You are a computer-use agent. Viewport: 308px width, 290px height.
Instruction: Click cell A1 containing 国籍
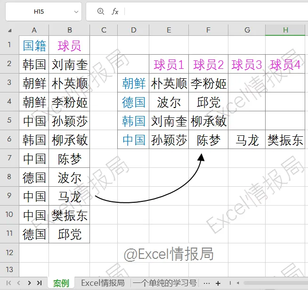[34, 45]
